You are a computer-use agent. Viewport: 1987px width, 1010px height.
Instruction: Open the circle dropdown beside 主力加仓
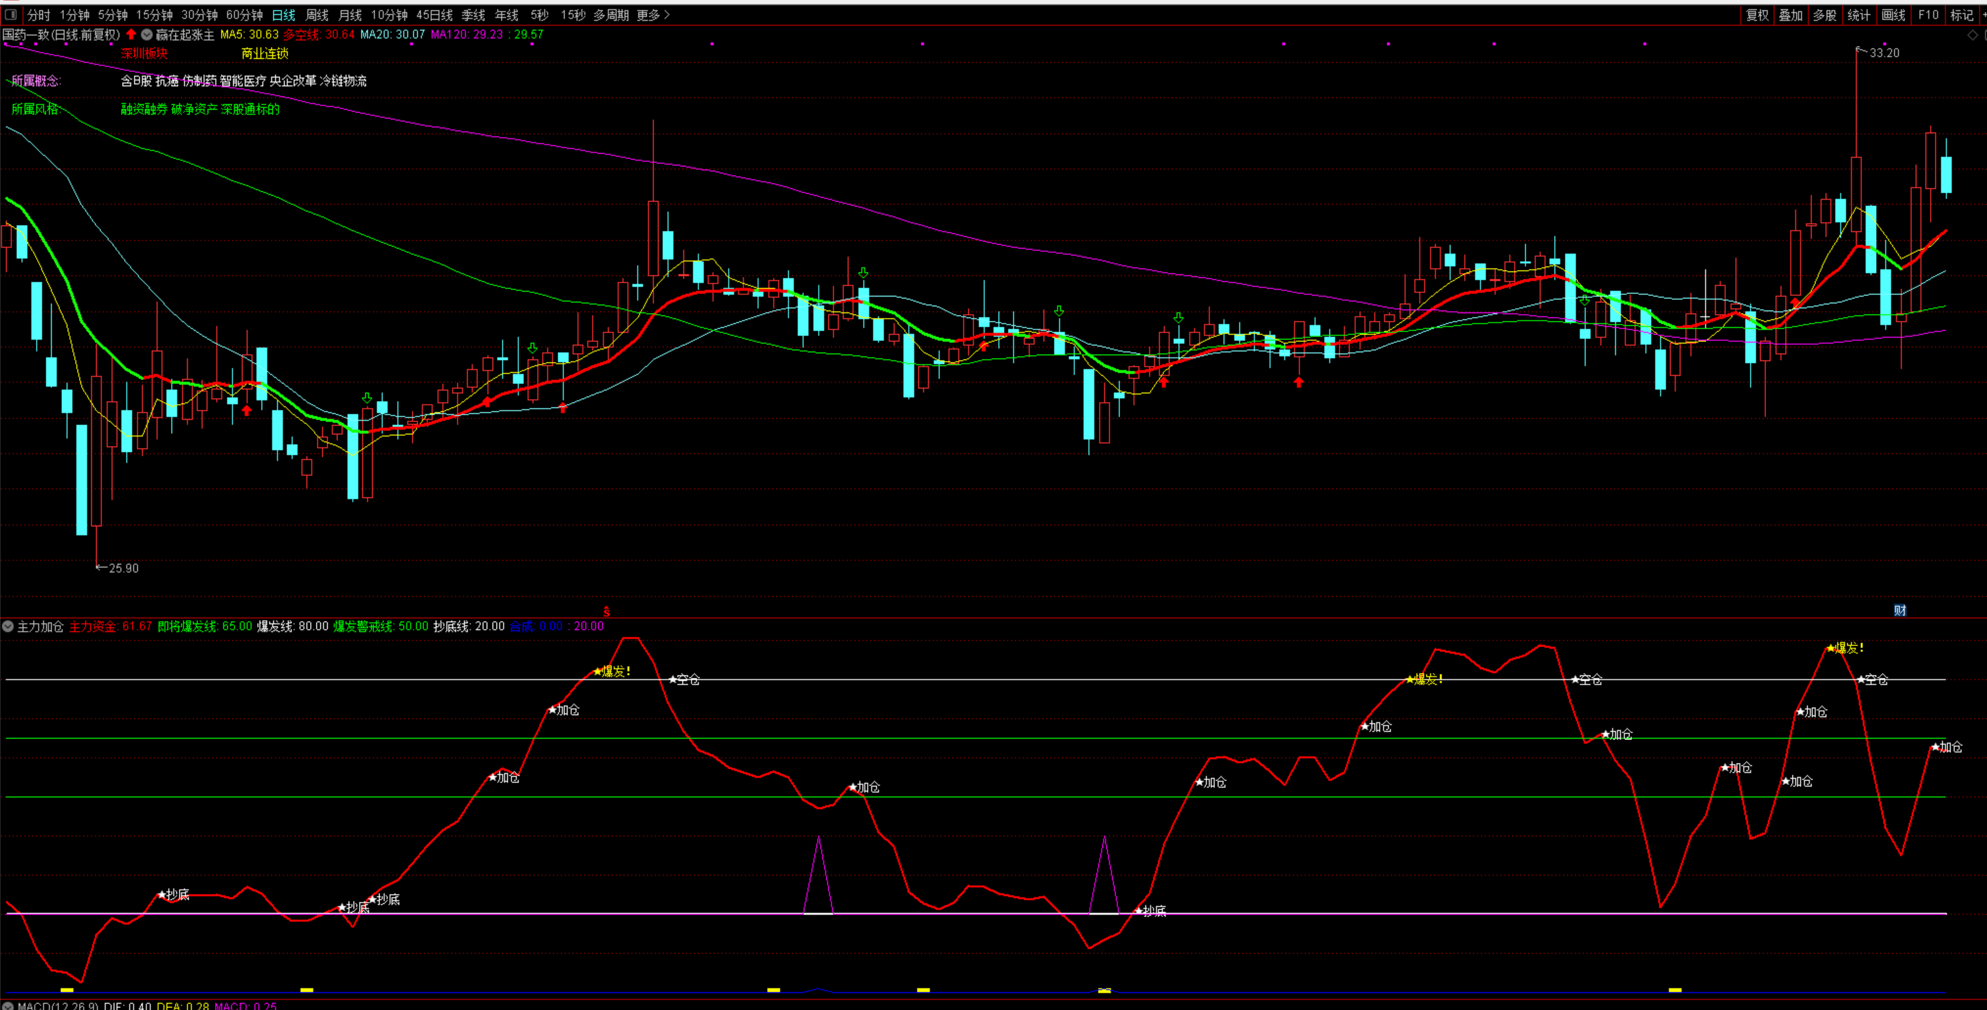(x=8, y=627)
